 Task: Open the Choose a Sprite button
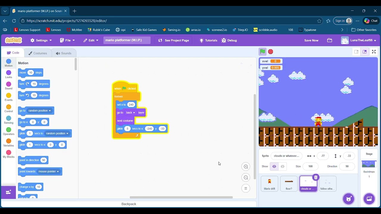[349, 199]
